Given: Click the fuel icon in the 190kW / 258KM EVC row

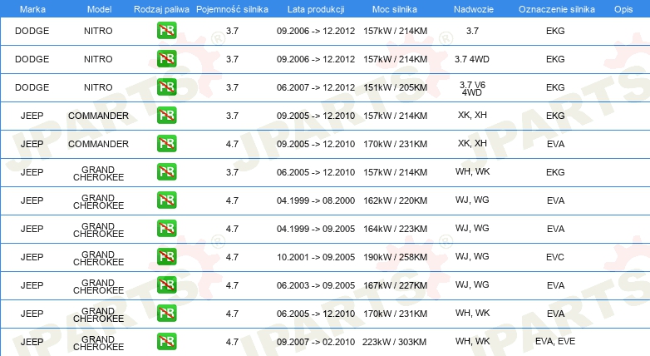Looking at the screenshot, I should click(166, 256).
